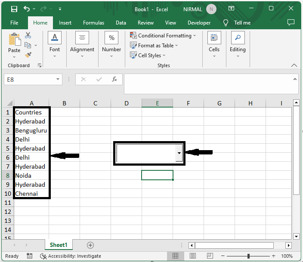This screenshot has height=262, width=303.
Task: Customize the Quick Access Toolbar
Action: click(x=60, y=9)
